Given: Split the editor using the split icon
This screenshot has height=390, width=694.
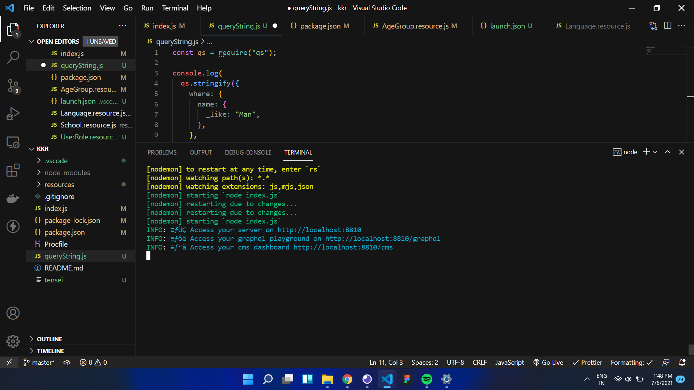Looking at the screenshot, I should 667,26.
